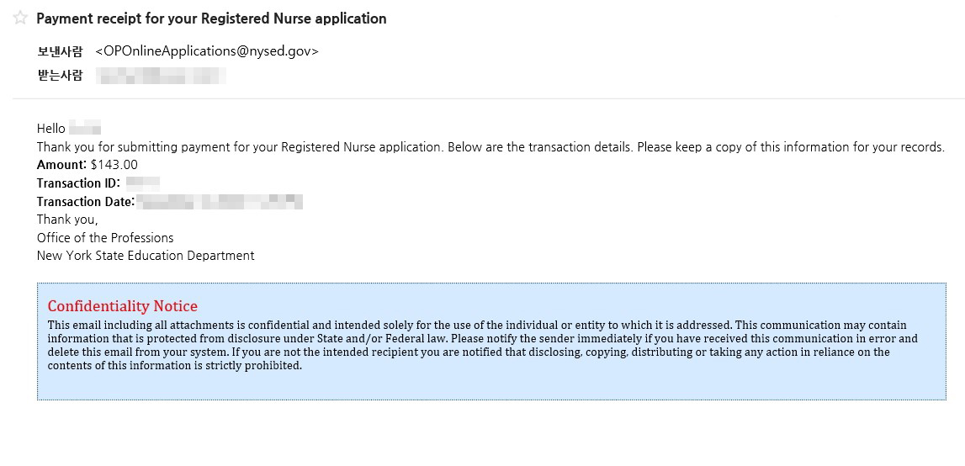965x466 pixels.
Task: Star the Payment receipt email
Action: [19, 18]
